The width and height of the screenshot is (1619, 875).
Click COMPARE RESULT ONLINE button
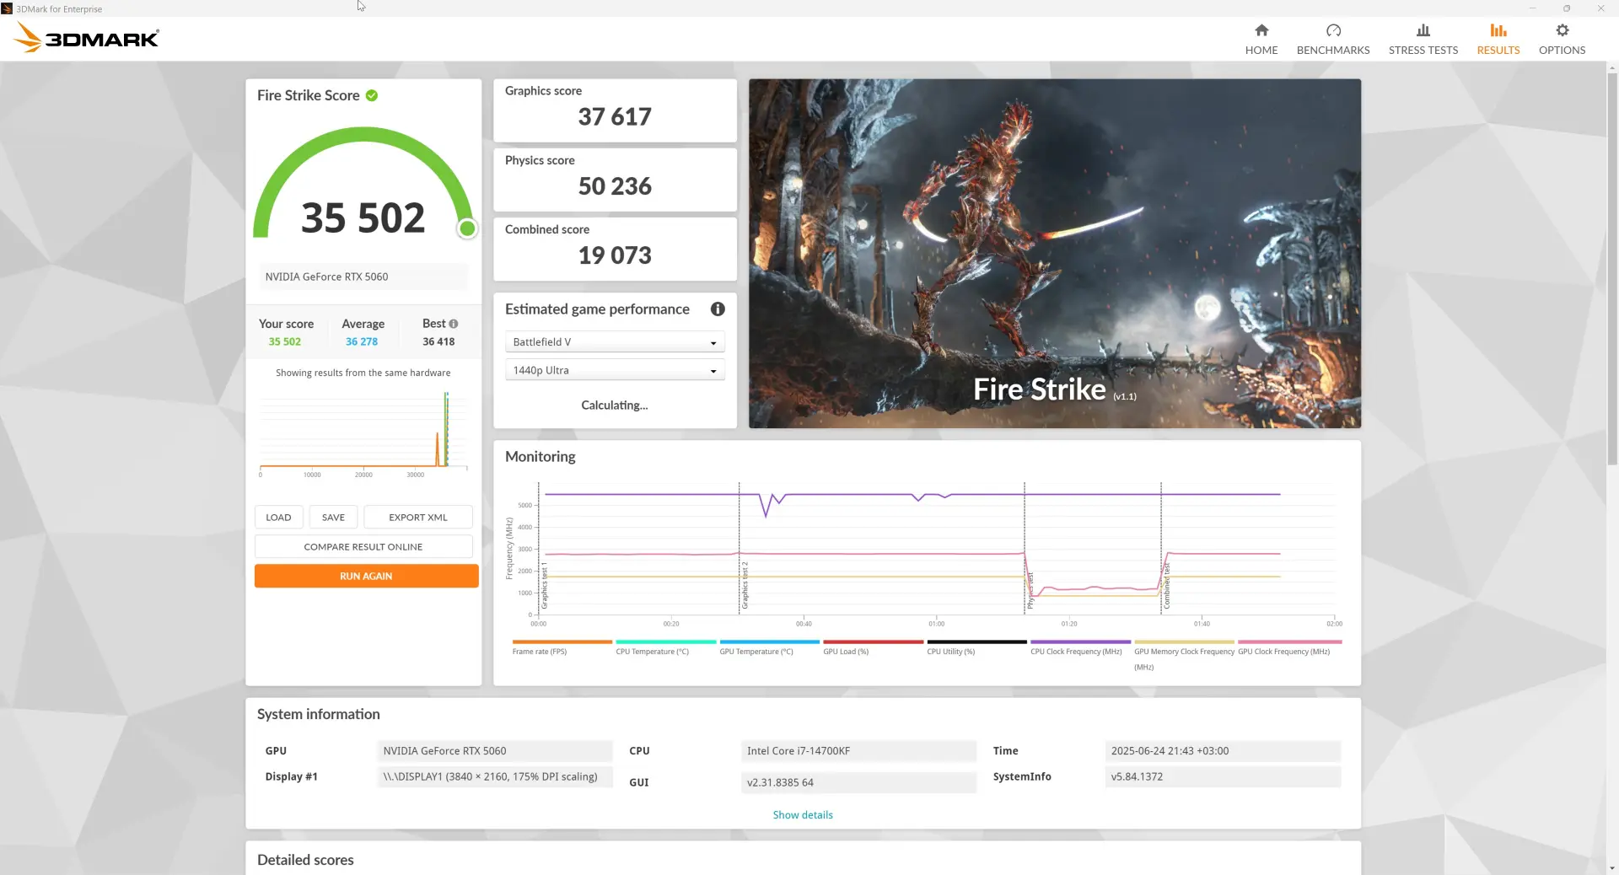363,547
